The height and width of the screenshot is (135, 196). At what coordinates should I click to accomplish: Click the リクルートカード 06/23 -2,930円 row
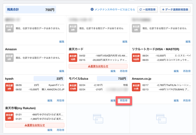coord(167,60)
